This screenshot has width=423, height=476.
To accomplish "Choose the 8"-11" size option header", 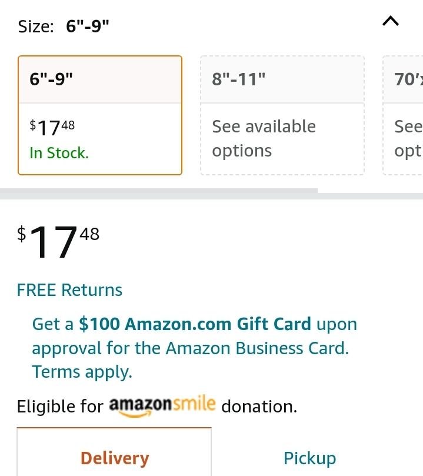I will pyautogui.click(x=282, y=79).
